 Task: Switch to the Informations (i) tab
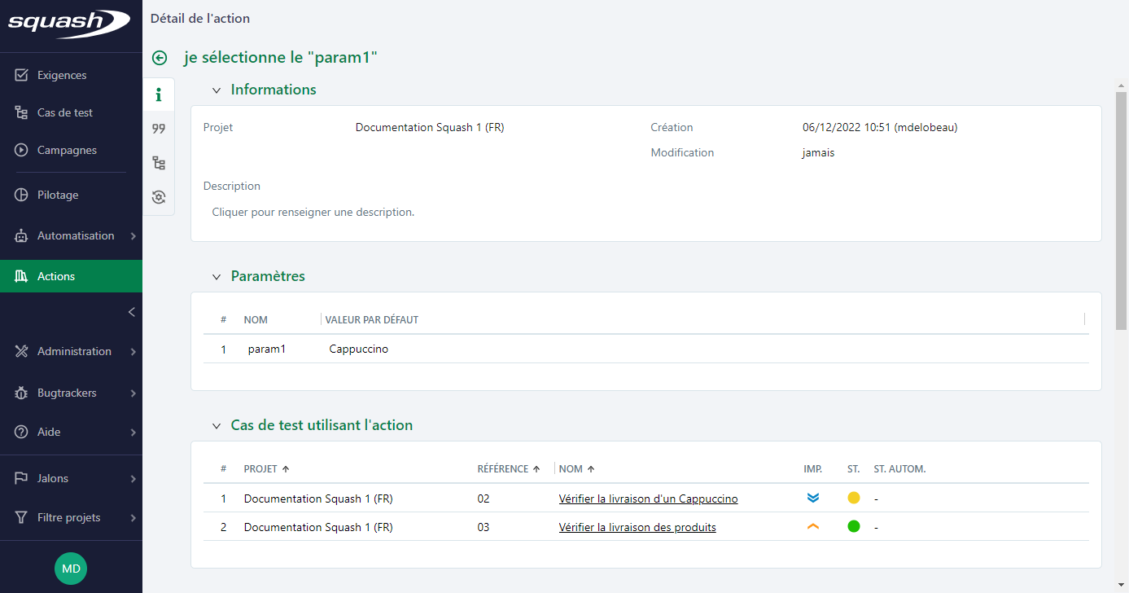159,94
